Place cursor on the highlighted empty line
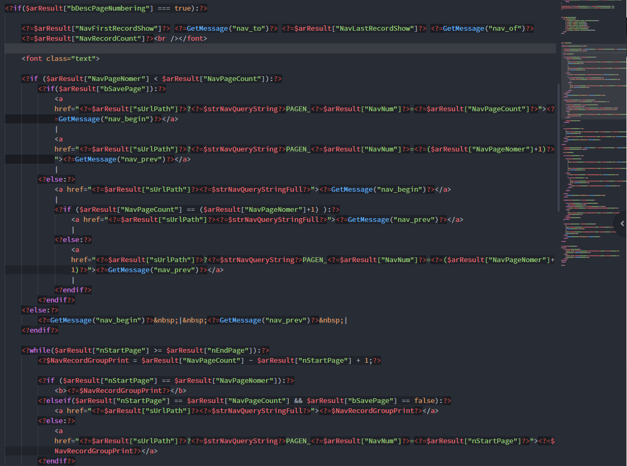This screenshot has width=627, height=466. click(265, 49)
